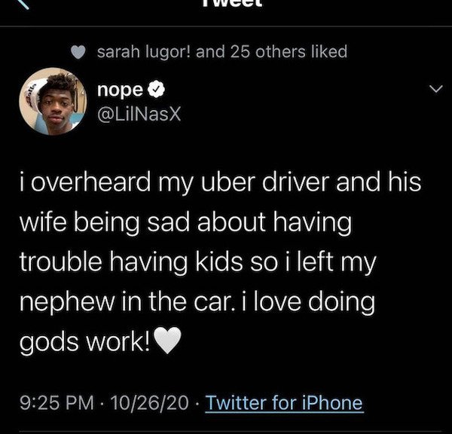Open sarah lugor! profile from liked line
Screen dimensions: 452x434
coord(144,52)
